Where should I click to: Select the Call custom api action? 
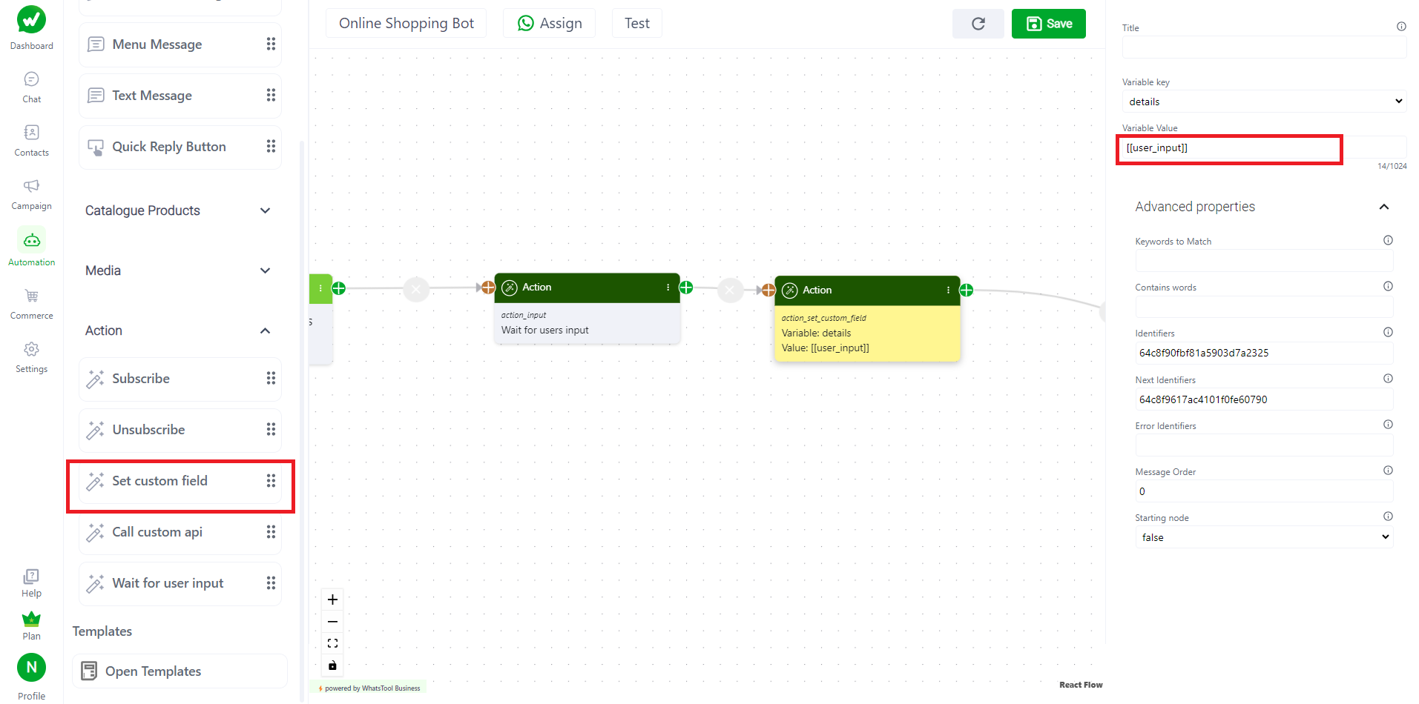tap(180, 532)
